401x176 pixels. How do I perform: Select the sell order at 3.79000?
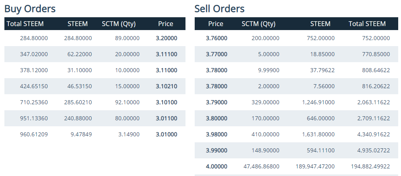point(296,102)
